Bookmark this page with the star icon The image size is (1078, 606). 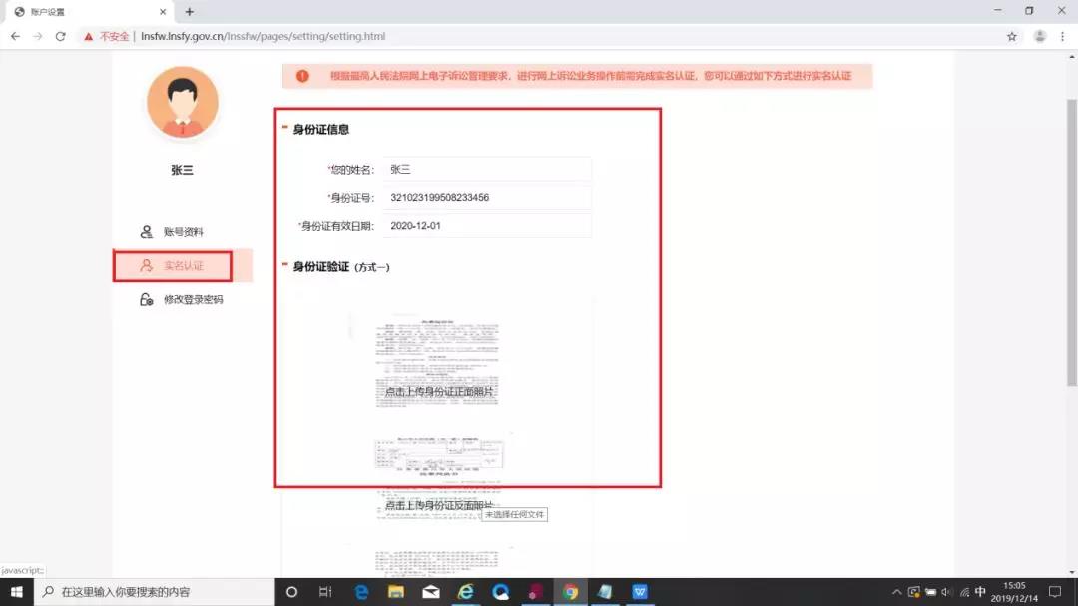point(1011,36)
